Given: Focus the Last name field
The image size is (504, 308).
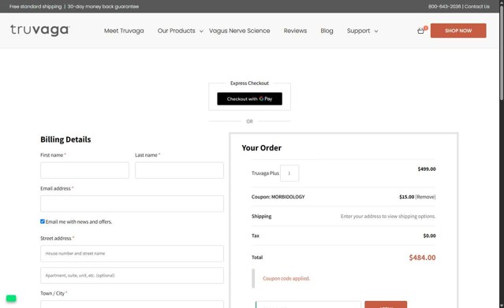Looking at the screenshot, I should (179, 170).
